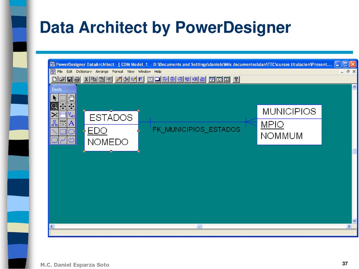Viewport: 359px width, 269px height.
Task: Select the outward-arrows tool in Tools palette
Action: pos(63,106)
